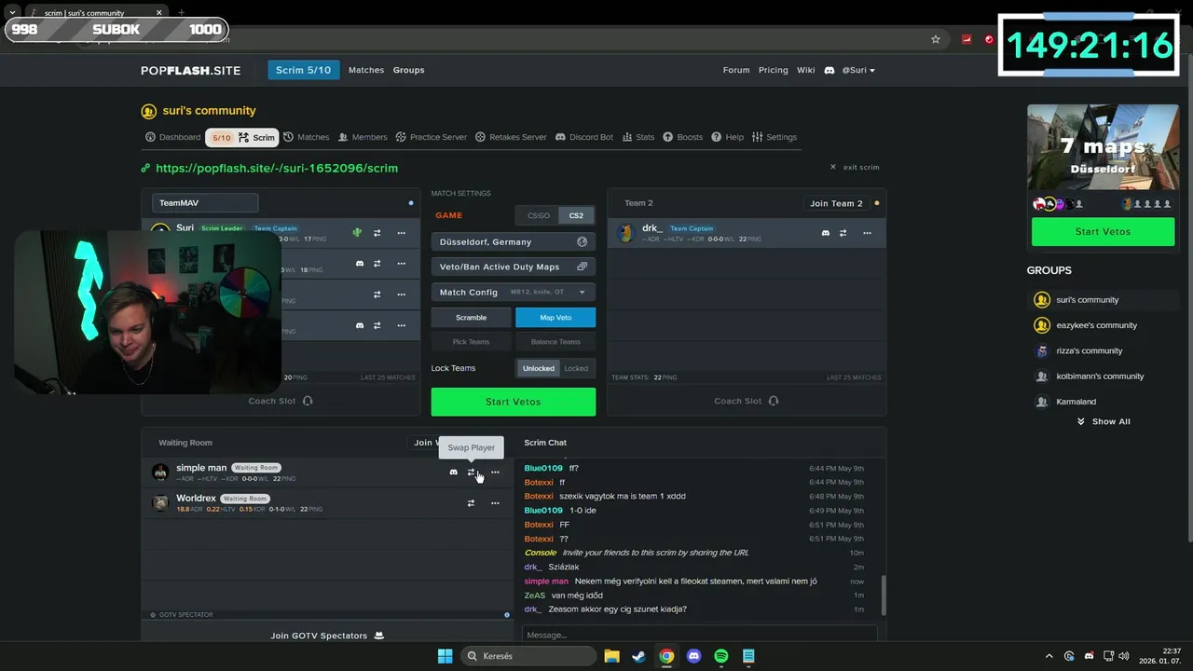Open the community Settings tab
Screen dimensions: 1193x671
775,137
